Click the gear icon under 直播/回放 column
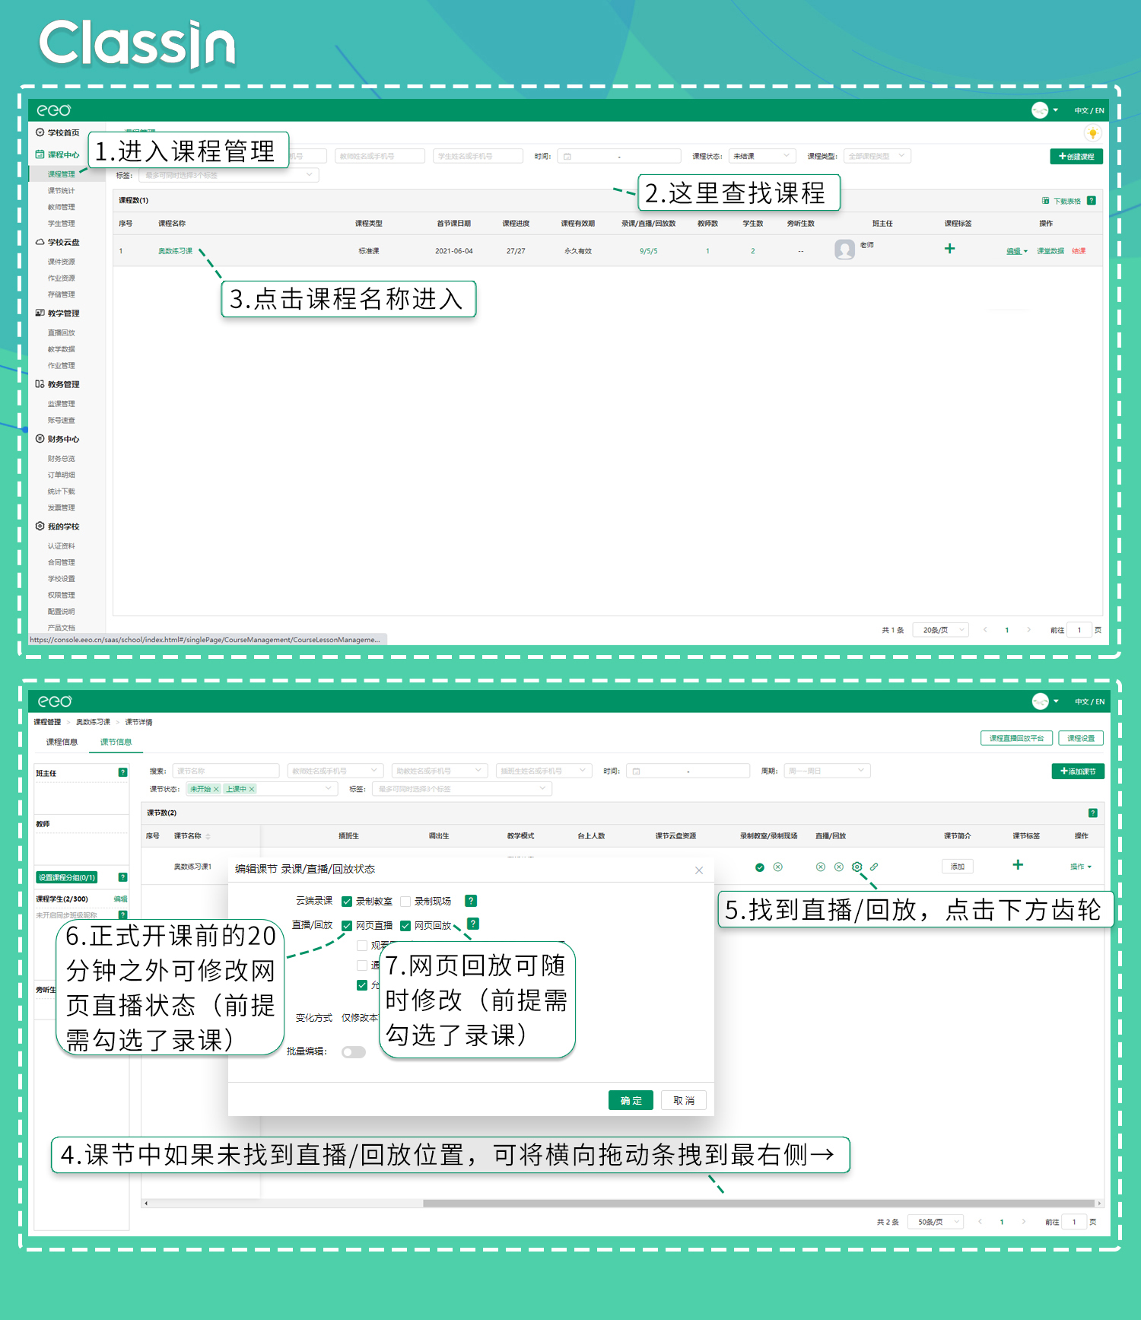This screenshot has height=1320, width=1141. coord(857,867)
